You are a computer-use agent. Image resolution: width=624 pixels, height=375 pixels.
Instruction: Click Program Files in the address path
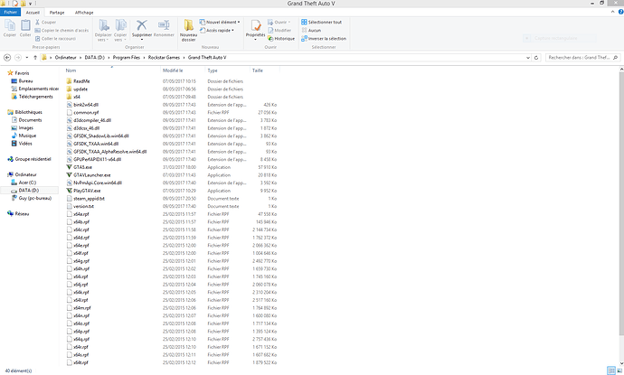[x=126, y=58]
